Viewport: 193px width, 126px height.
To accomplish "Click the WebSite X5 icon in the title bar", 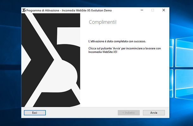I will tap(24, 10).
